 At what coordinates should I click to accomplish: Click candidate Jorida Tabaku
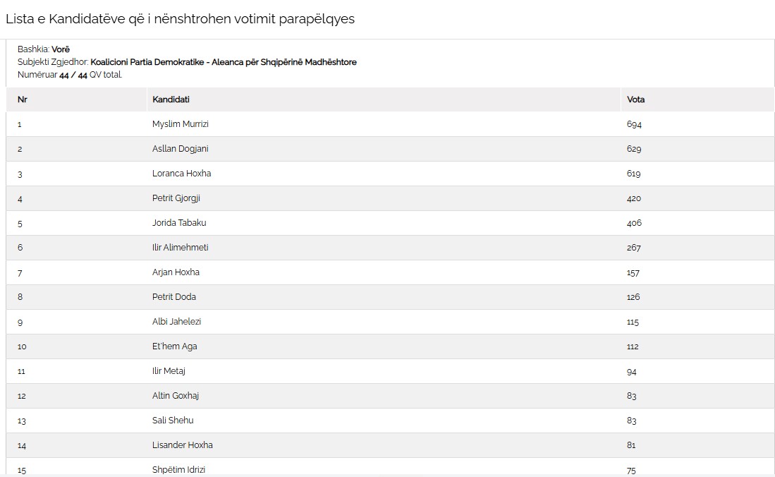point(179,223)
